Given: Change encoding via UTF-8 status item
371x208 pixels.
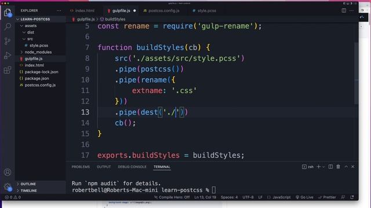Looking at the screenshot, I should 248,197.
